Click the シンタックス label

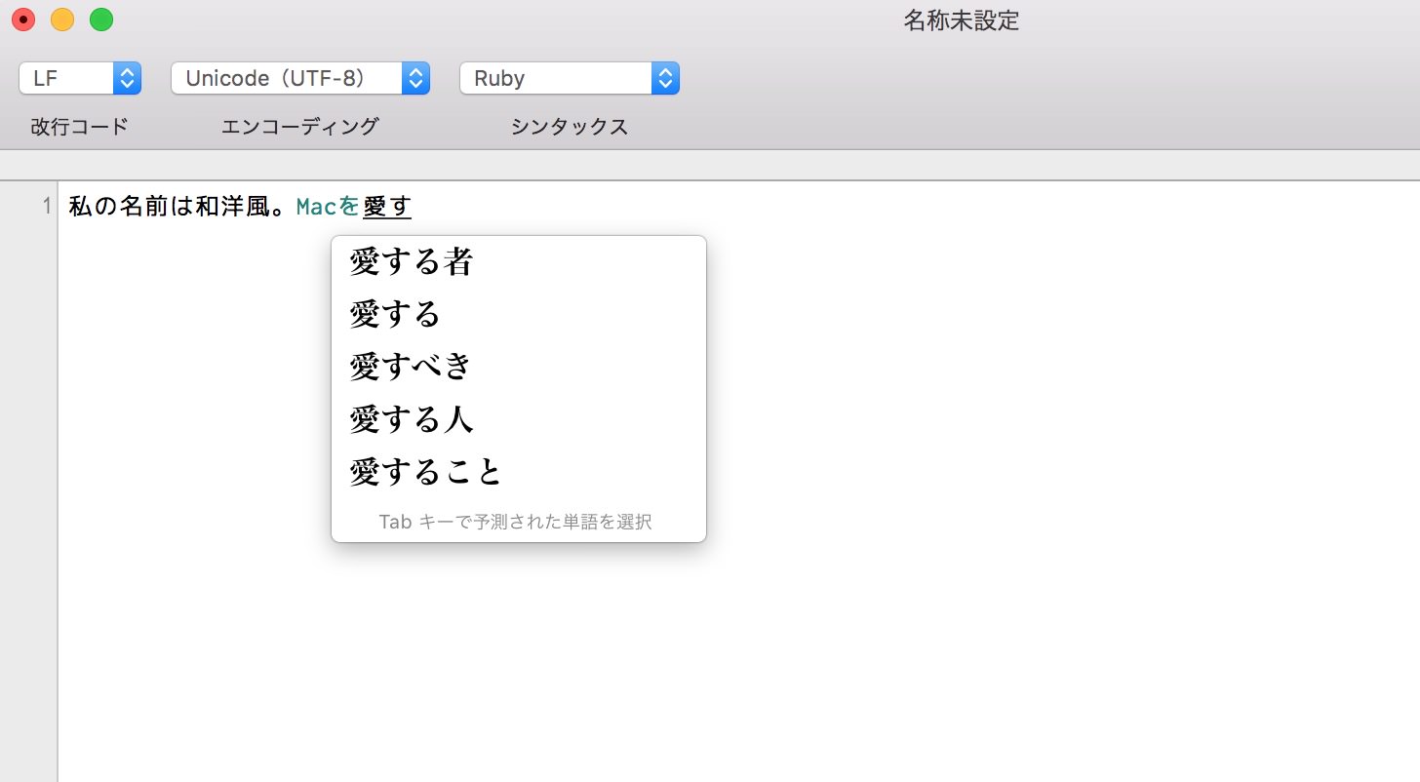tap(570, 127)
